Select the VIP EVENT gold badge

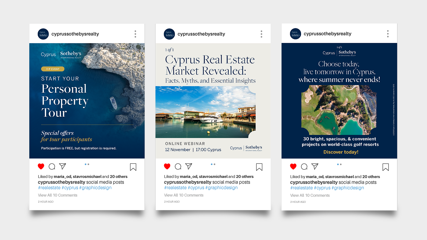(53, 69)
